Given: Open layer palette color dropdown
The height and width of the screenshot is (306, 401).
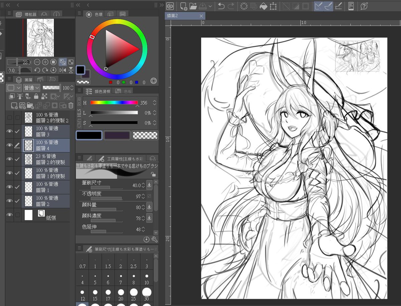Looking at the screenshot, I should [14, 88].
